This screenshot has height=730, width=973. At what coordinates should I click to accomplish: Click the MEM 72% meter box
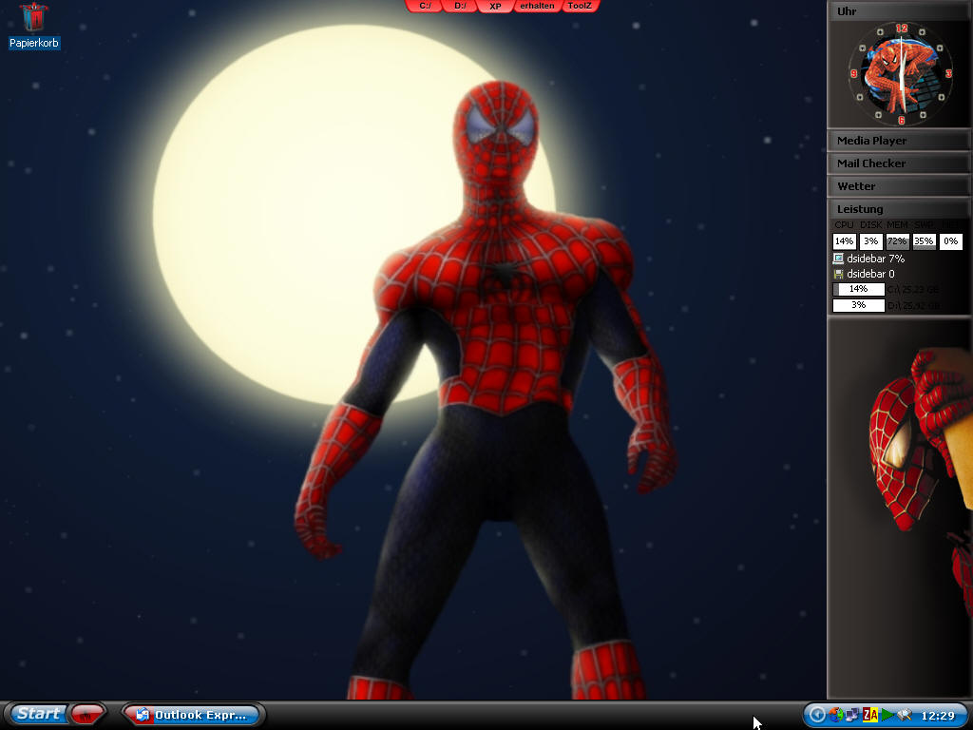[x=897, y=241]
